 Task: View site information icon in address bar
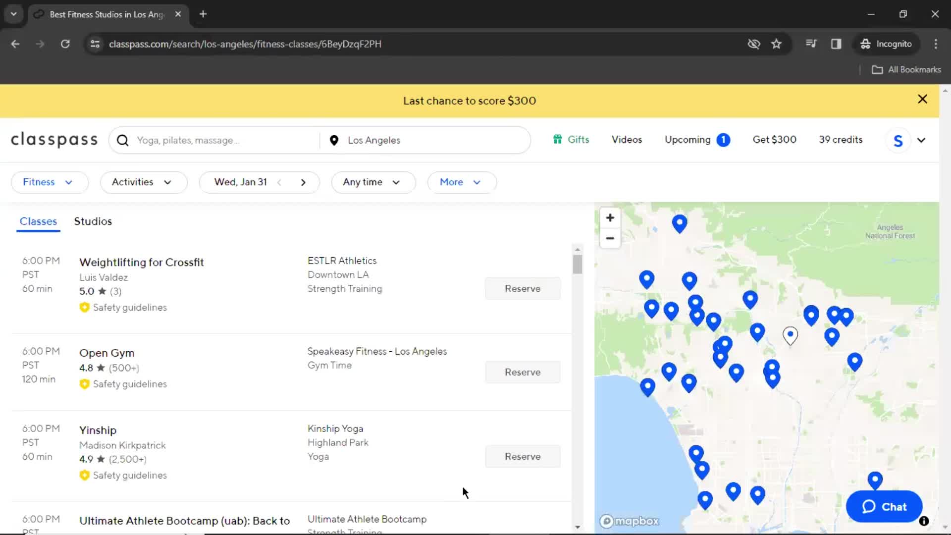click(95, 44)
